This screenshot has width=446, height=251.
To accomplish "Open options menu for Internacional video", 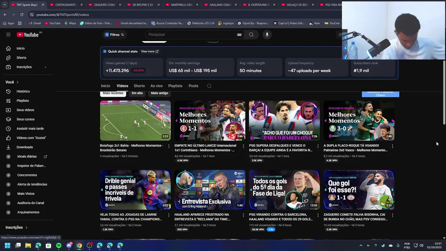I will [x=244, y=146].
